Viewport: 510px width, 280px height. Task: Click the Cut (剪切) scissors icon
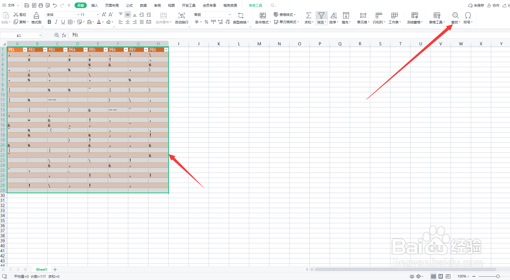point(16,15)
